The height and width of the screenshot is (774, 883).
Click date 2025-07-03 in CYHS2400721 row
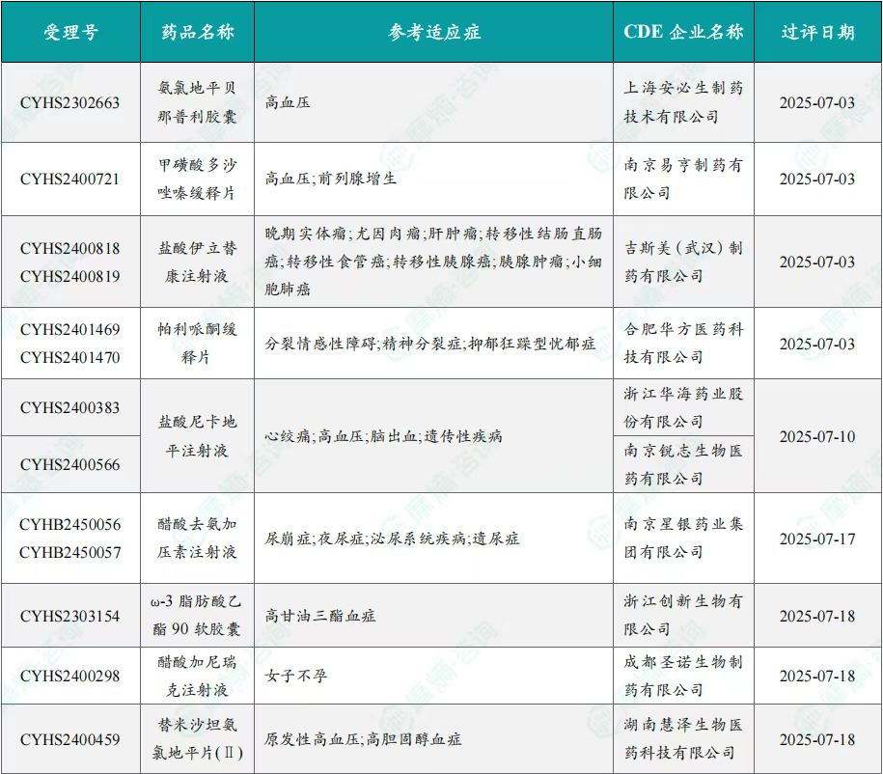817,180
